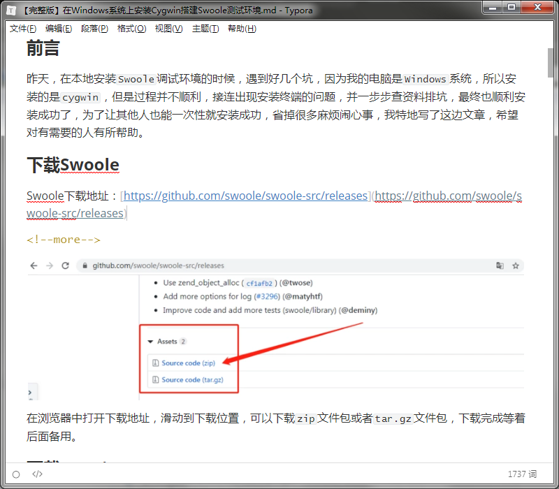559x489 pixels.
Task: Open the 主题(T) menu
Action: point(205,29)
